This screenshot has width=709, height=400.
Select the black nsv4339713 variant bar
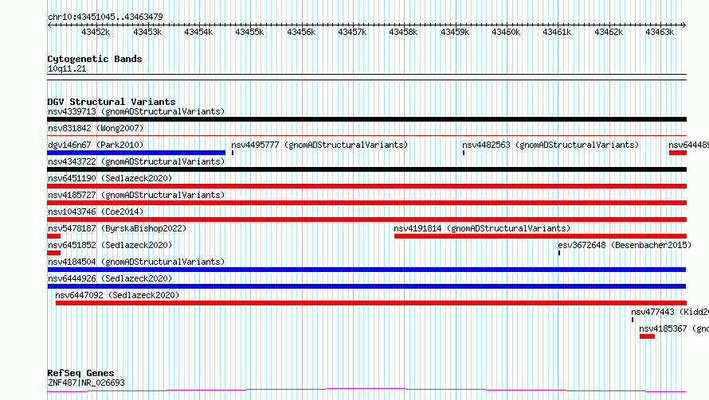(x=366, y=119)
